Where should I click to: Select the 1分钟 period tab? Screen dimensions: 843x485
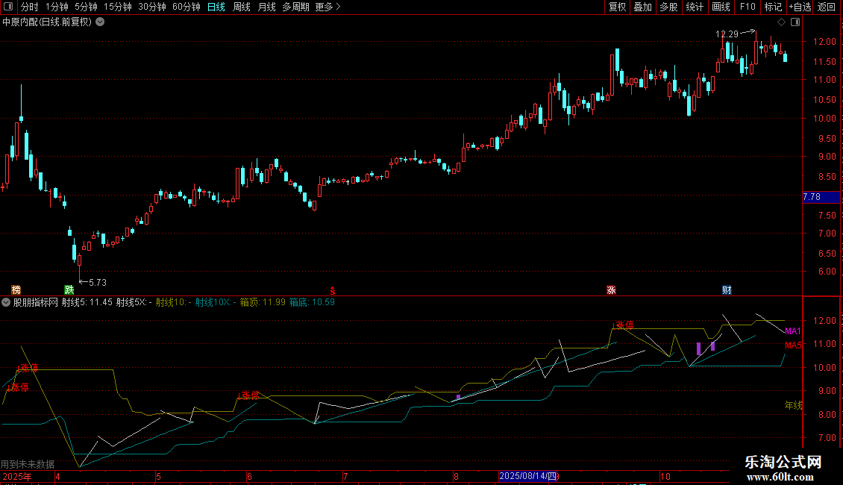point(57,7)
